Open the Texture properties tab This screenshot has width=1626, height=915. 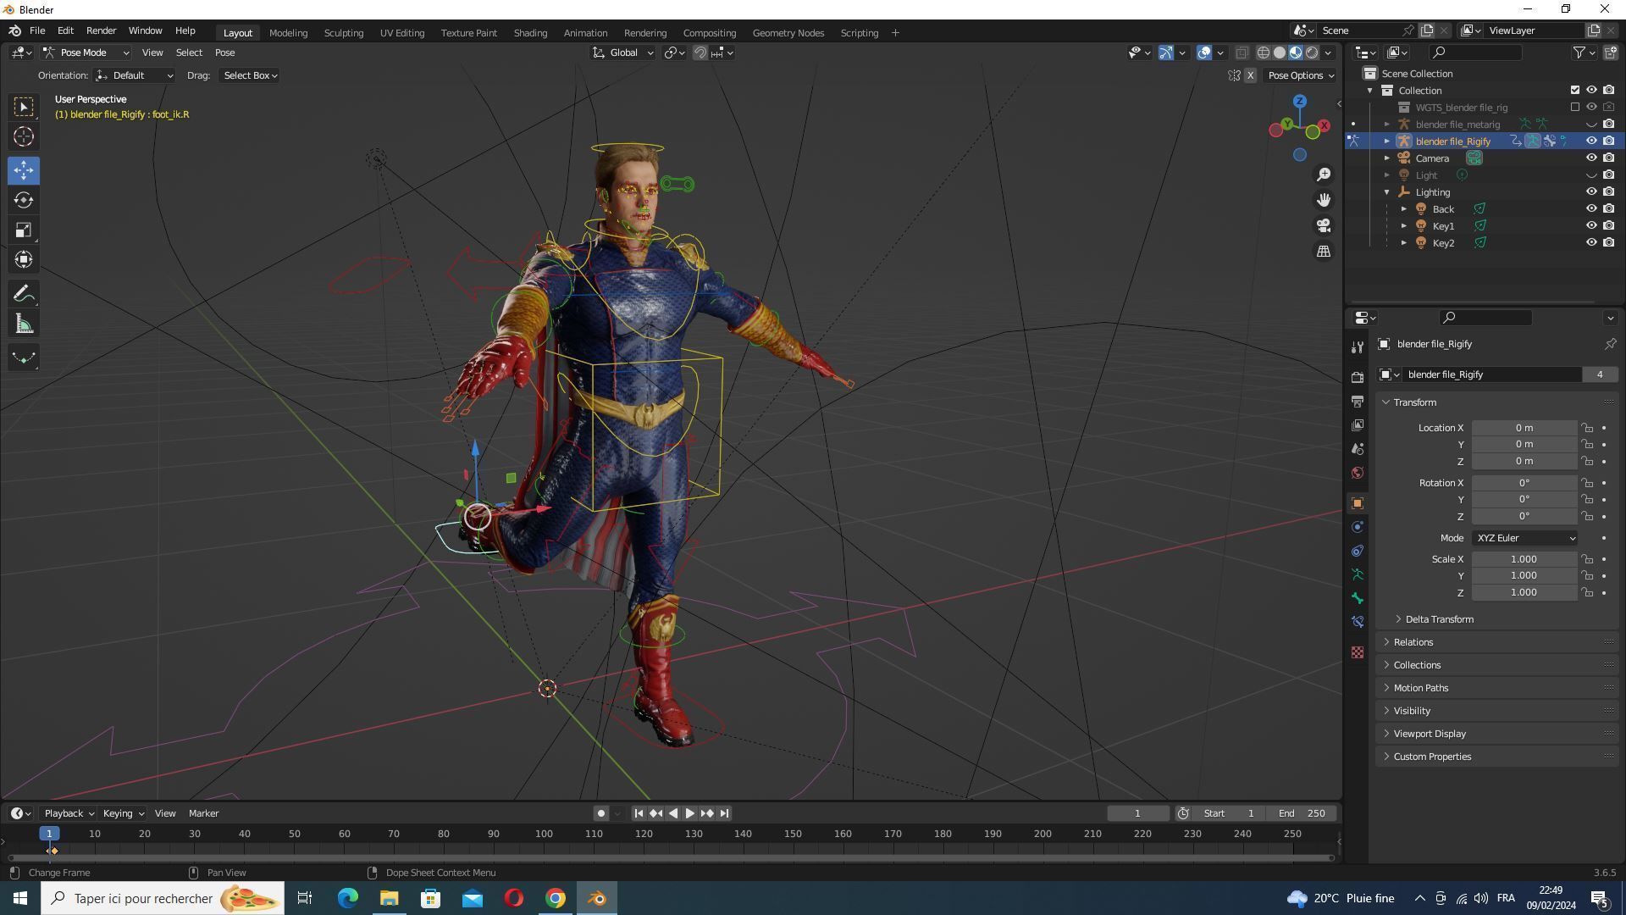pos(1358,652)
